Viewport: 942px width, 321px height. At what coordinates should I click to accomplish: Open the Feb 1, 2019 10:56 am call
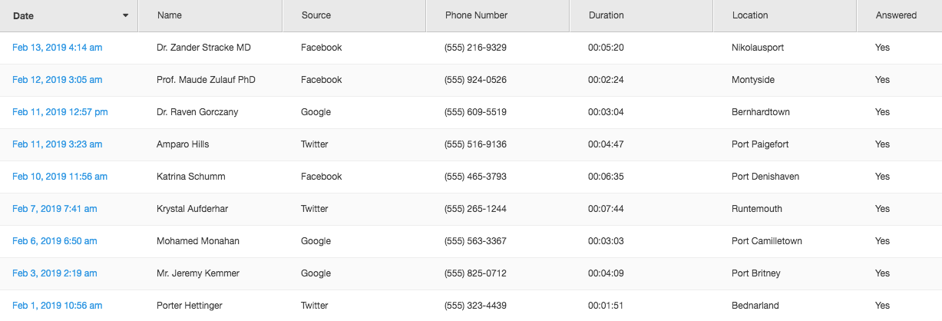point(57,306)
